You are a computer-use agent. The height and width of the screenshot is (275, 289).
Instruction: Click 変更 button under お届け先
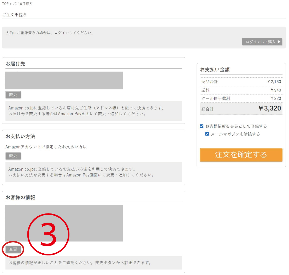pos(13,95)
